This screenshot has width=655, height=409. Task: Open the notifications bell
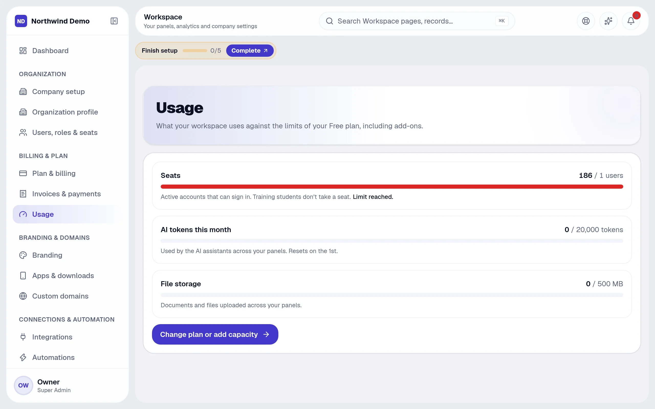click(631, 21)
